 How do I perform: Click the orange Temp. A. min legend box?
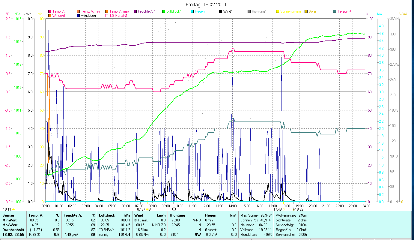tap(78, 11)
